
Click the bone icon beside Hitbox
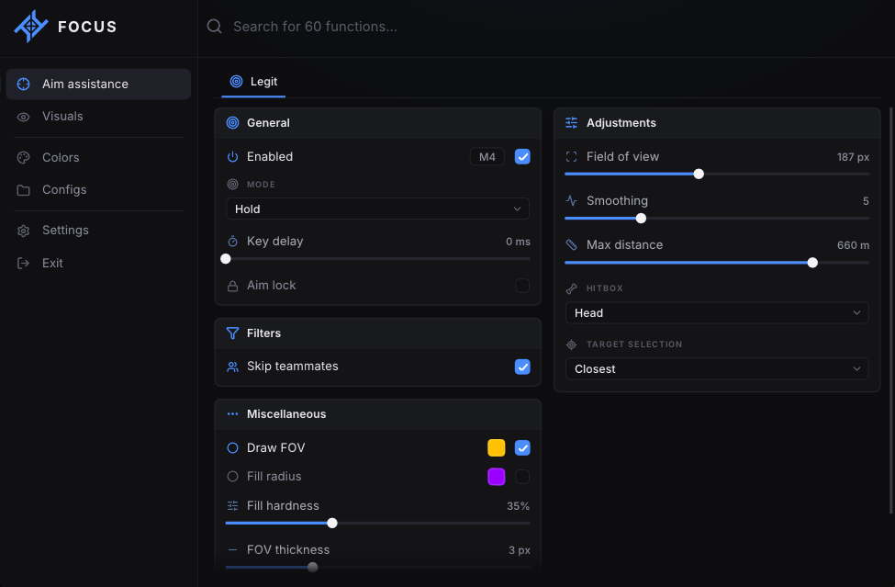point(571,288)
